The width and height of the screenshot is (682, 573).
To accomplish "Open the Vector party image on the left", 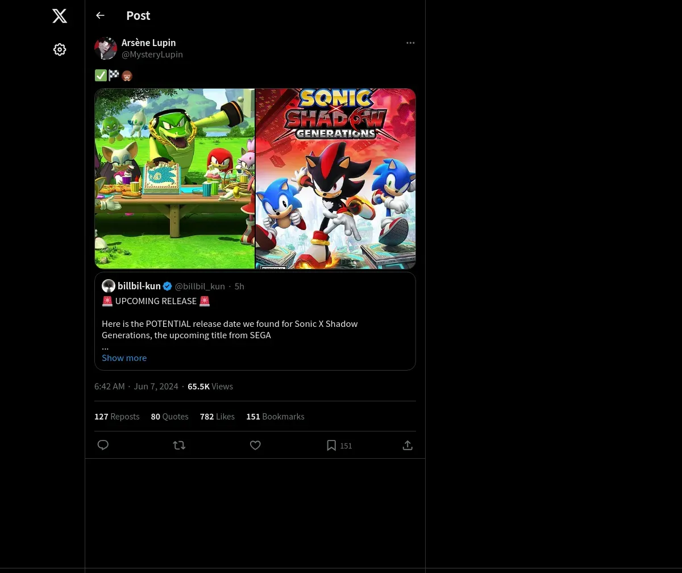I will coord(174,178).
